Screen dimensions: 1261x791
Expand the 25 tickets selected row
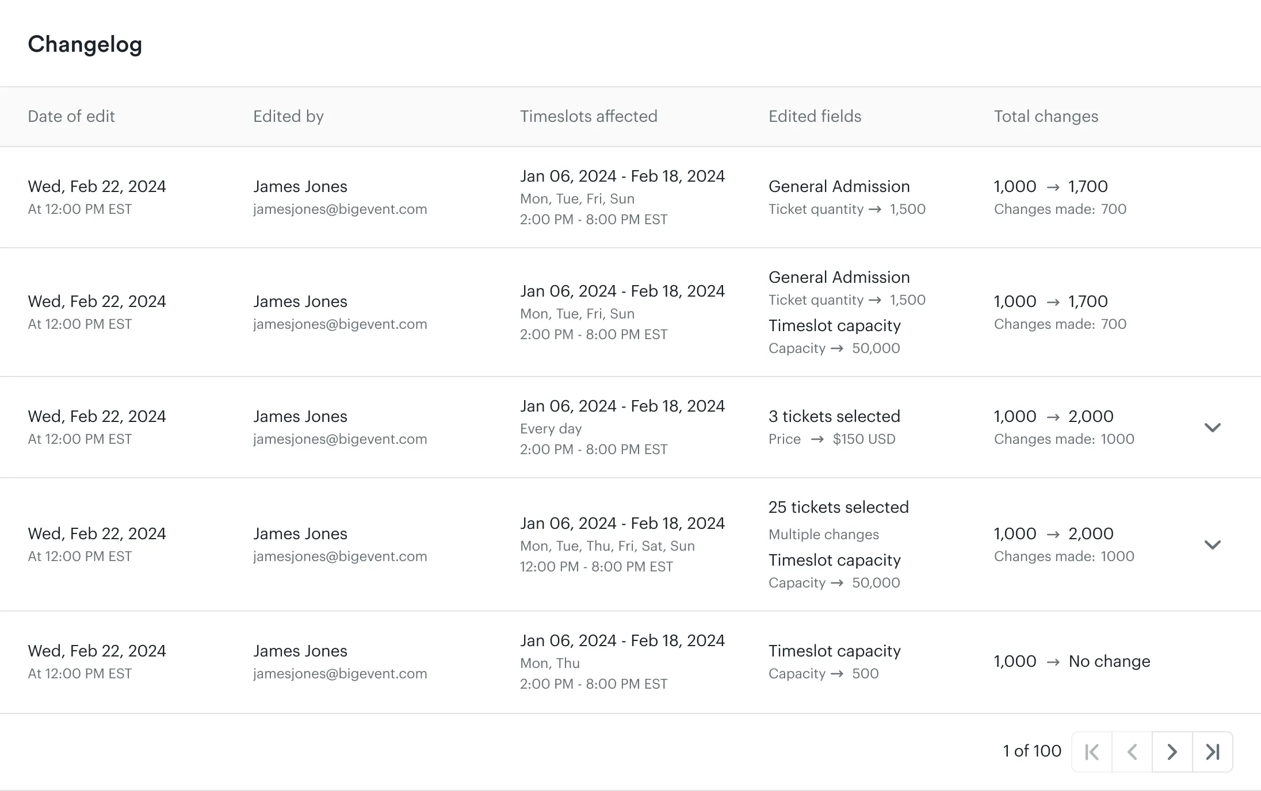click(1212, 544)
